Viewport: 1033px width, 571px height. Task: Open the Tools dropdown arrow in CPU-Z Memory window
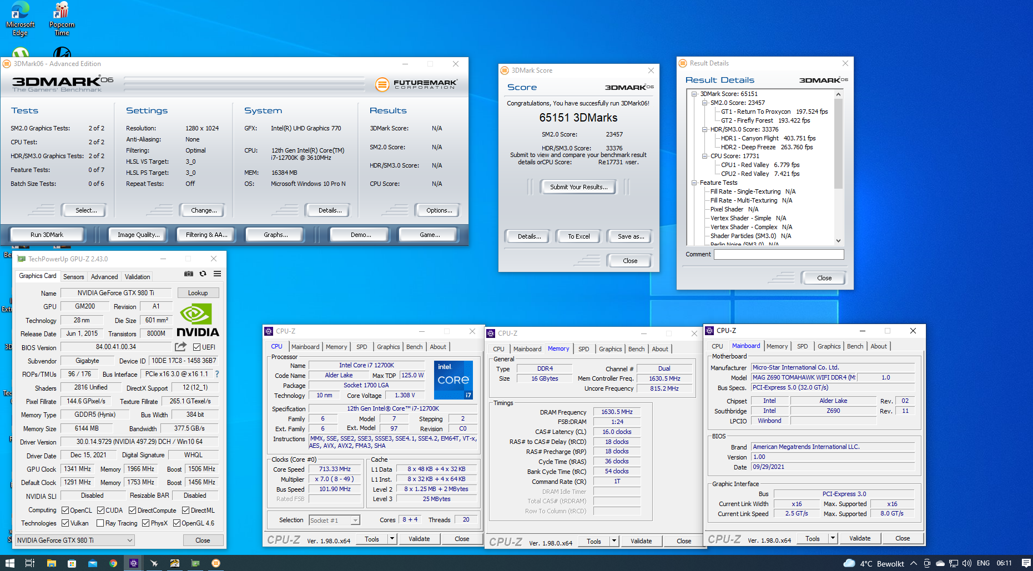[x=614, y=541]
